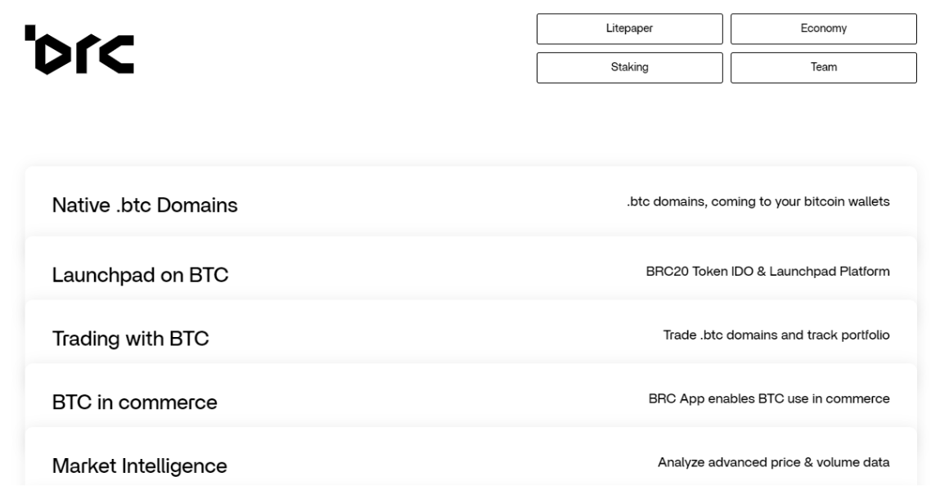949x499 pixels.
Task: Click 'Trade .btc domains and track portfolio' text
Action: point(776,335)
